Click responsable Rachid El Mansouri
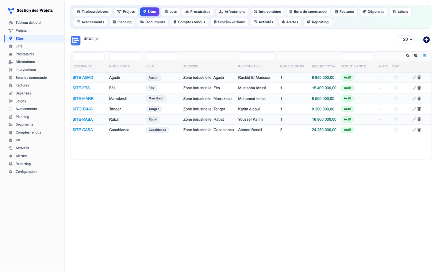The height and width of the screenshot is (271, 438). 255,78
